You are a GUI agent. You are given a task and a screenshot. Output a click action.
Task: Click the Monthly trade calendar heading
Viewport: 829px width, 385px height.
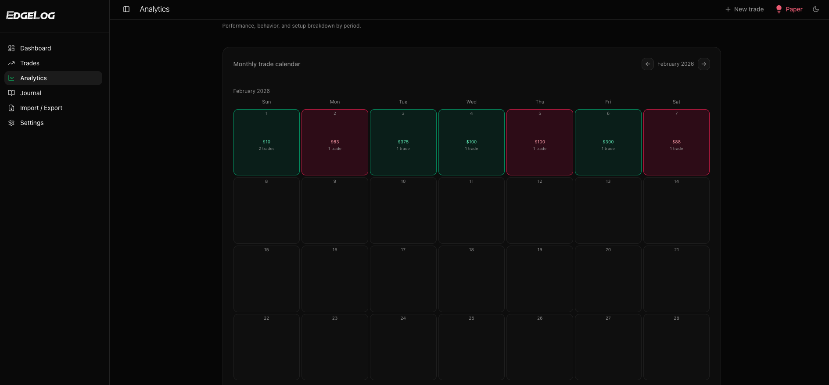click(x=267, y=64)
